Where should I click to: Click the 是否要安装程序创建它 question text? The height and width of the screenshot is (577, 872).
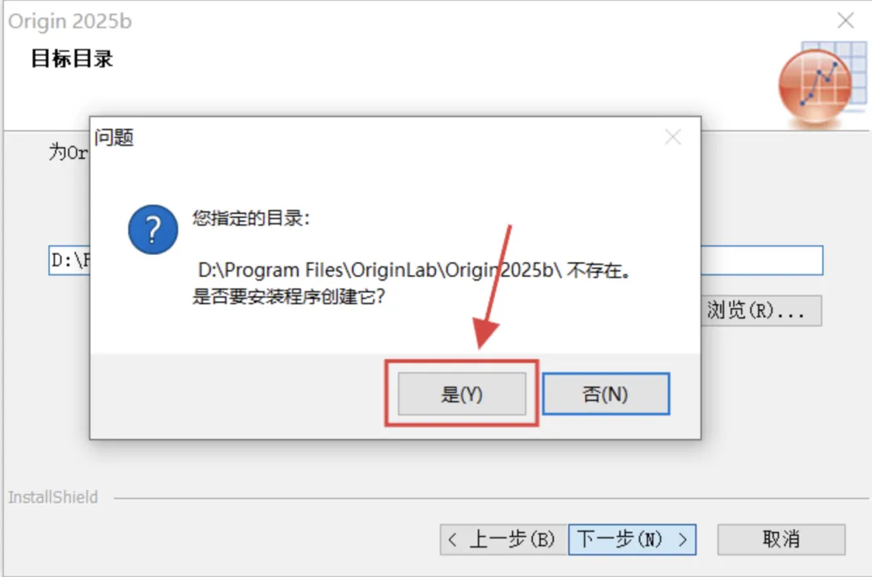click(288, 296)
